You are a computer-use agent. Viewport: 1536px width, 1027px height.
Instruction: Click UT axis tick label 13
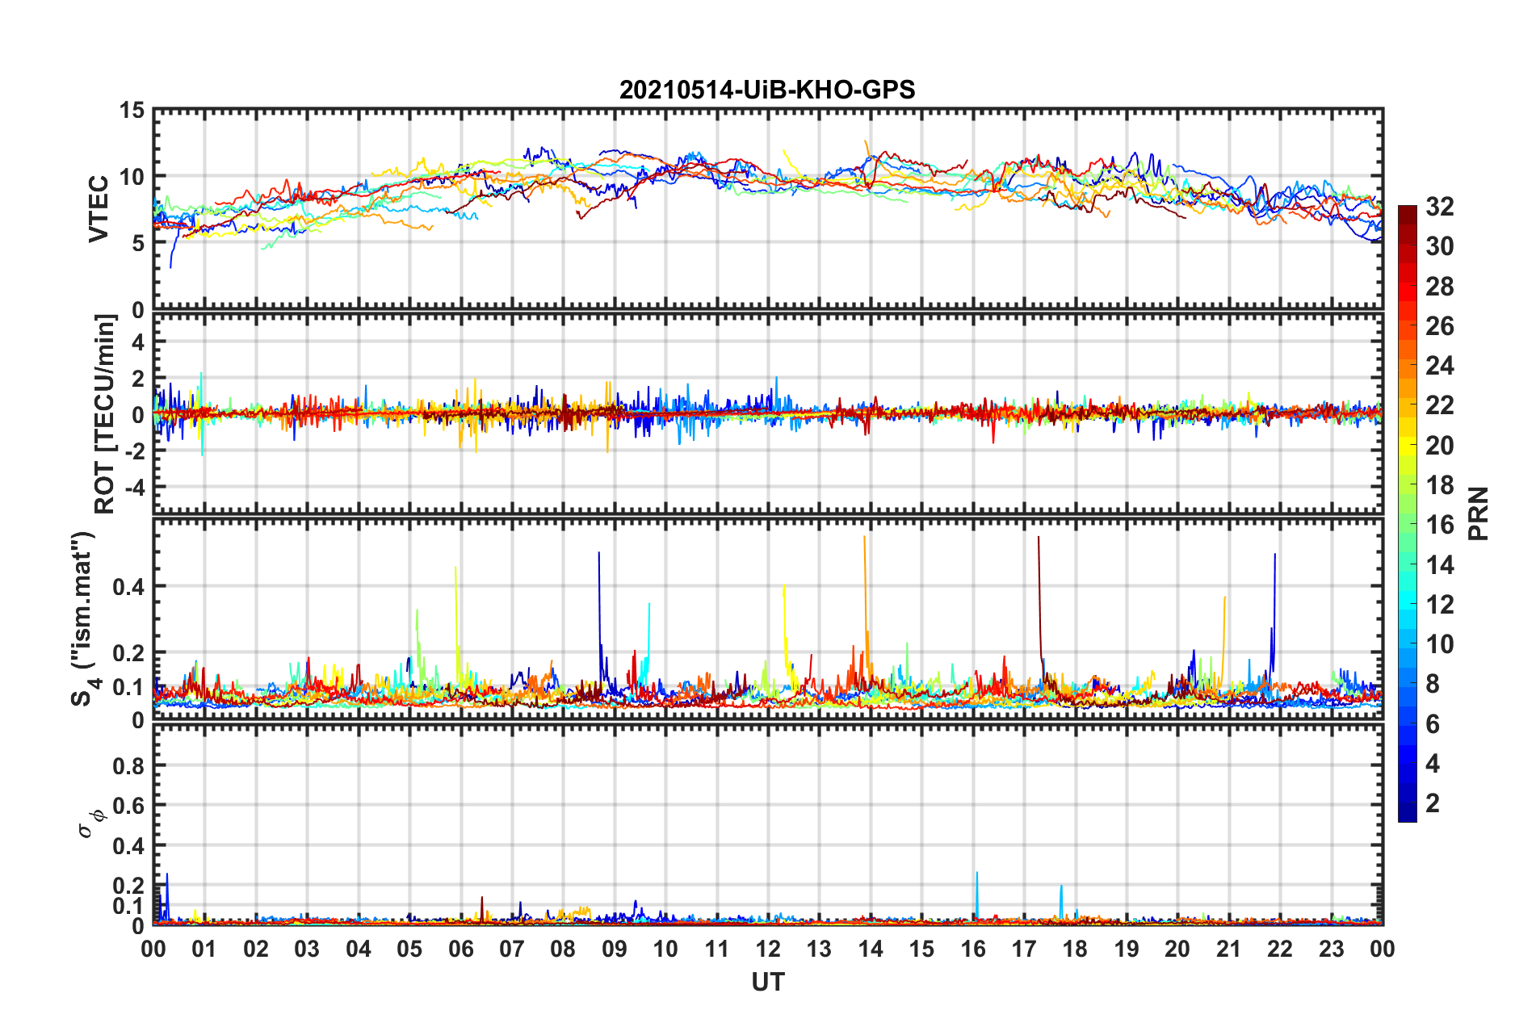[x=819, y=949]
